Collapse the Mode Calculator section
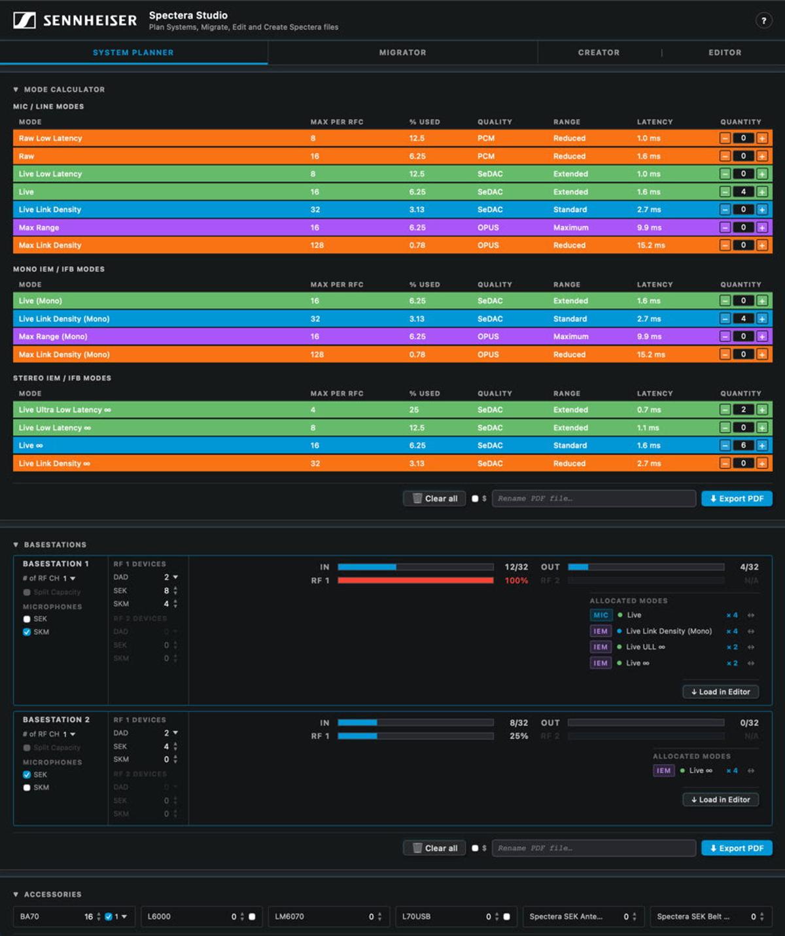The width and height of the screenshot is (785, 936). pyautogui.click(x=16, y=89)
